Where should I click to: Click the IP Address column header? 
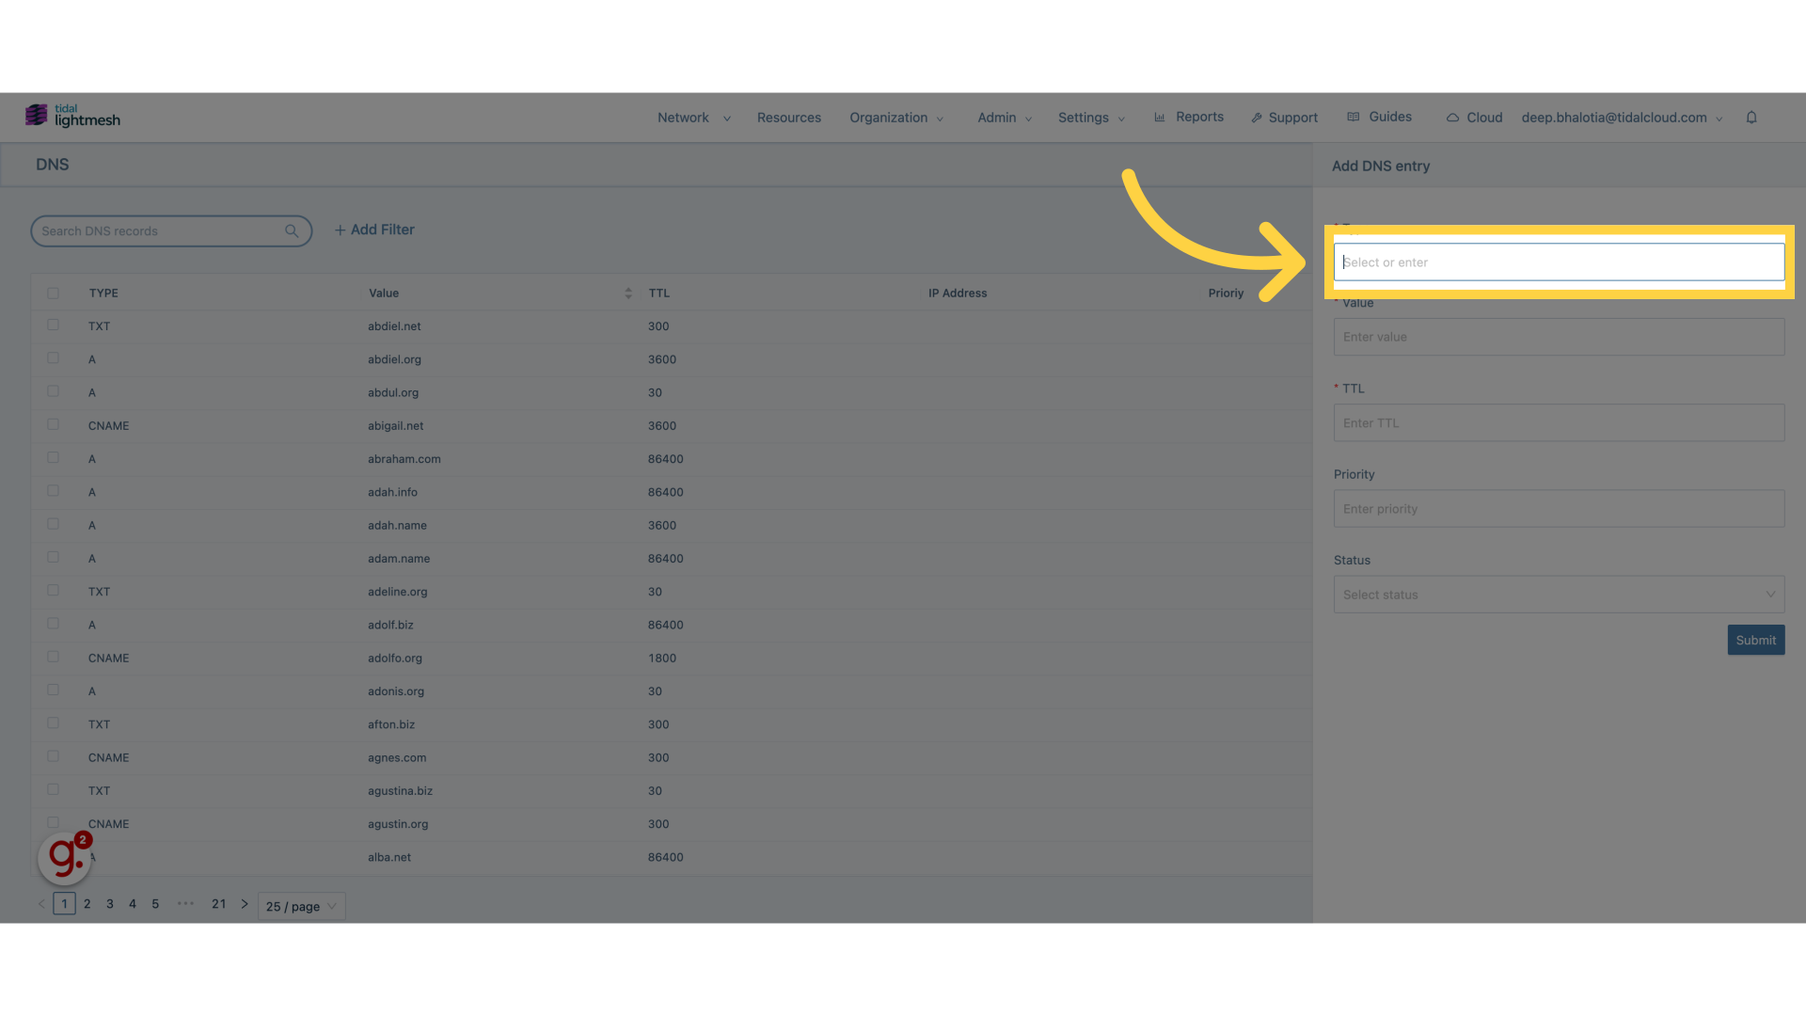pyautogui.click(x=958, y=294)
